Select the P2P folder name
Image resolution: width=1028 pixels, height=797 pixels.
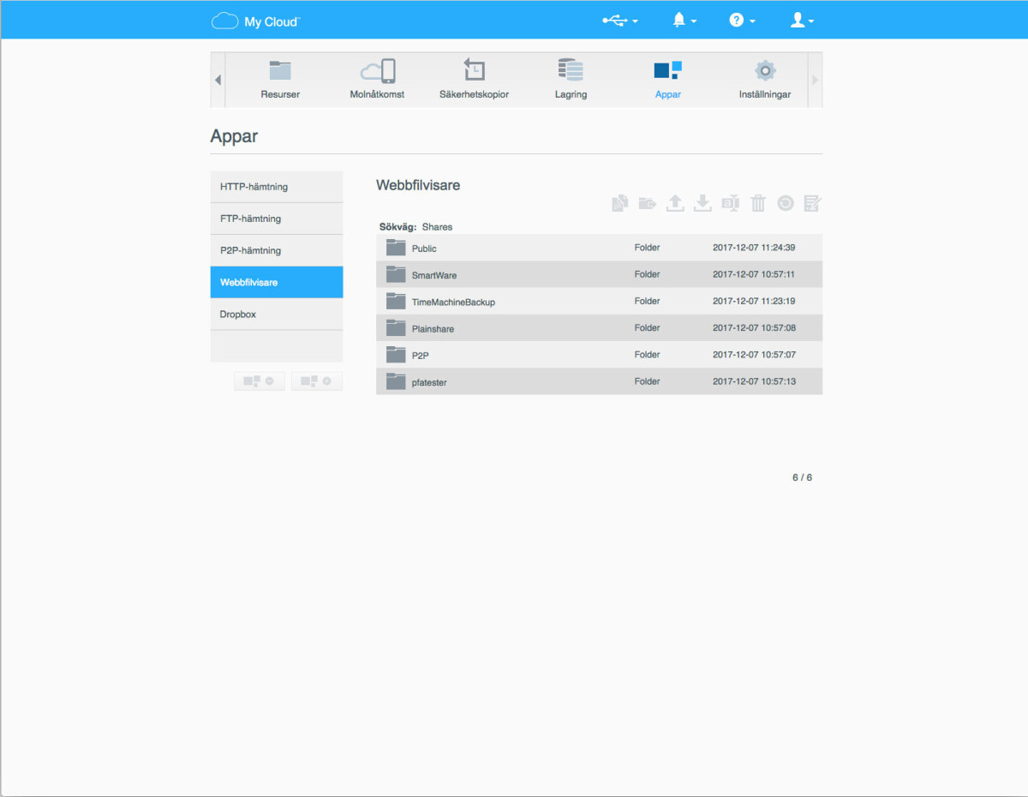click(x=420, y=355)
